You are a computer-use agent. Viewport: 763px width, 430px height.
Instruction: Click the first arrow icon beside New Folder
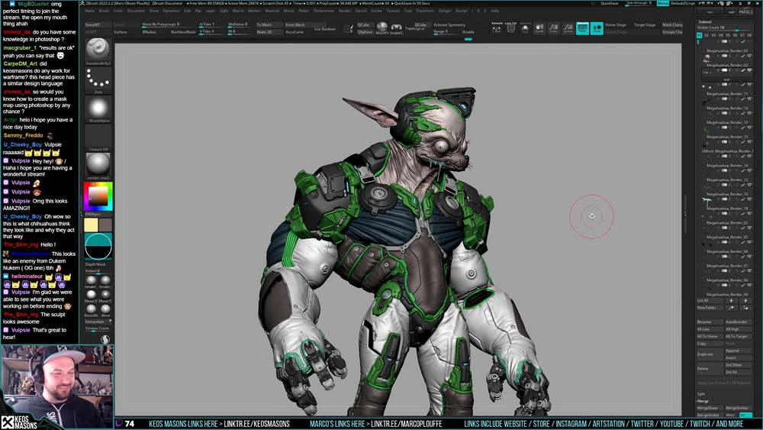tap(731, 308)
